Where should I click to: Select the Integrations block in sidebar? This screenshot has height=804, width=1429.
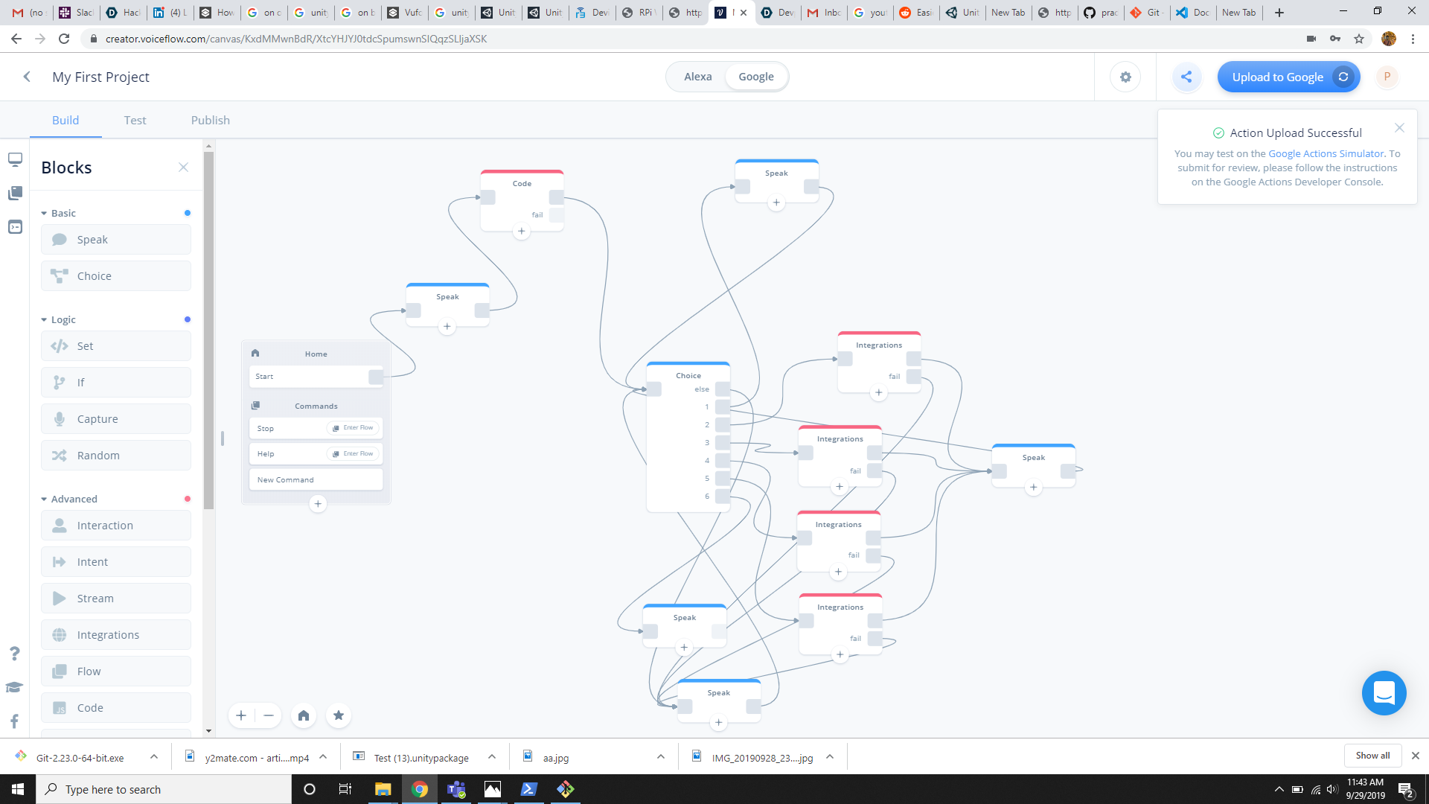pyautogui.click(x=116, y=635)
